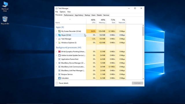Minimize the Task Manager window
Image resolution: width=185 pixels, height=104 pixels.
(x=129, y=8)
